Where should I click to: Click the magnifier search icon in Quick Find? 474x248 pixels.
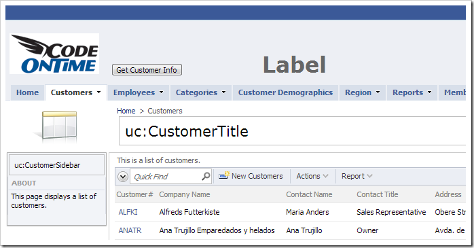click(206, 176)
